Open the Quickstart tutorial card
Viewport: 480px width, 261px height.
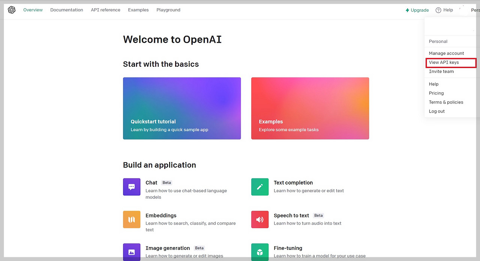click(182, 108)
